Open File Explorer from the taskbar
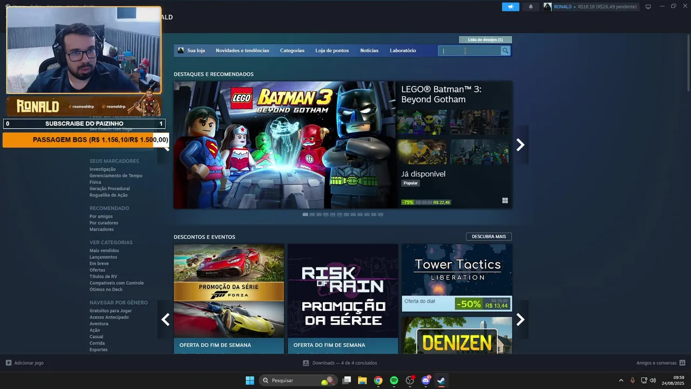Image resolution: width=691 pixels, height=389 pixels. 362,380
